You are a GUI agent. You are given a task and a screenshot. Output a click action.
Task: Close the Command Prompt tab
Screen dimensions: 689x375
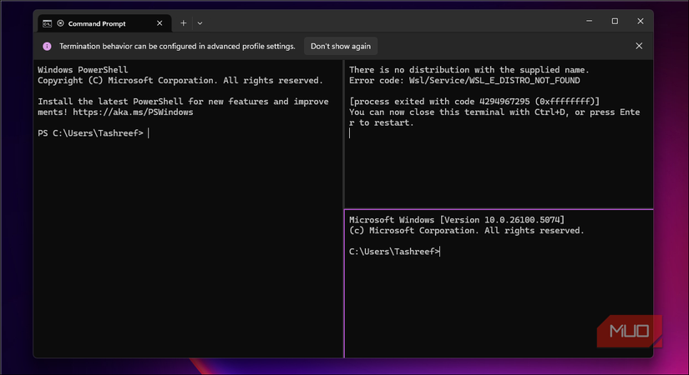160,23
